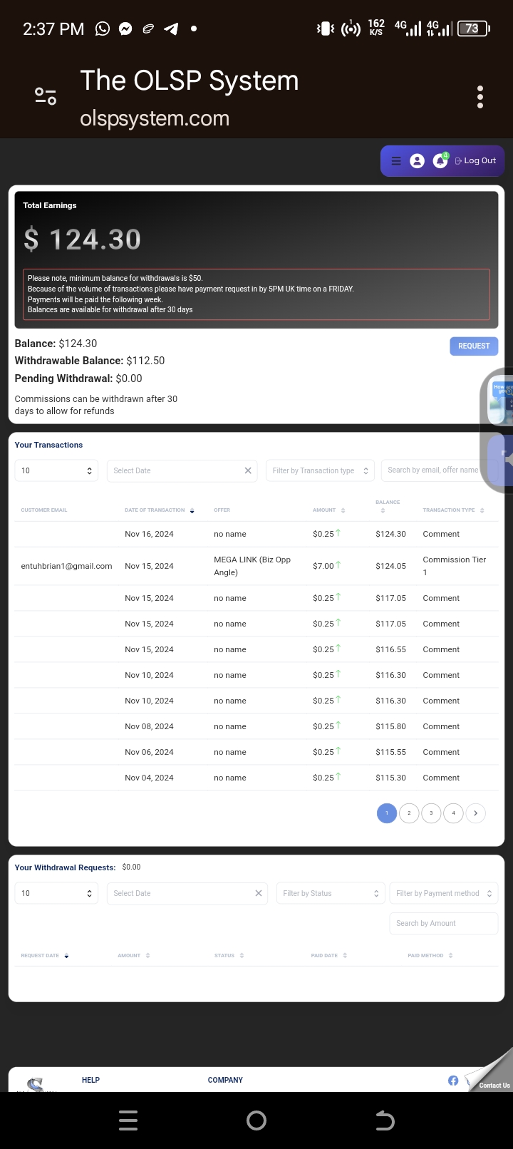
Task: Click the $7.00 amount cell
Action: tap(326, 566)
